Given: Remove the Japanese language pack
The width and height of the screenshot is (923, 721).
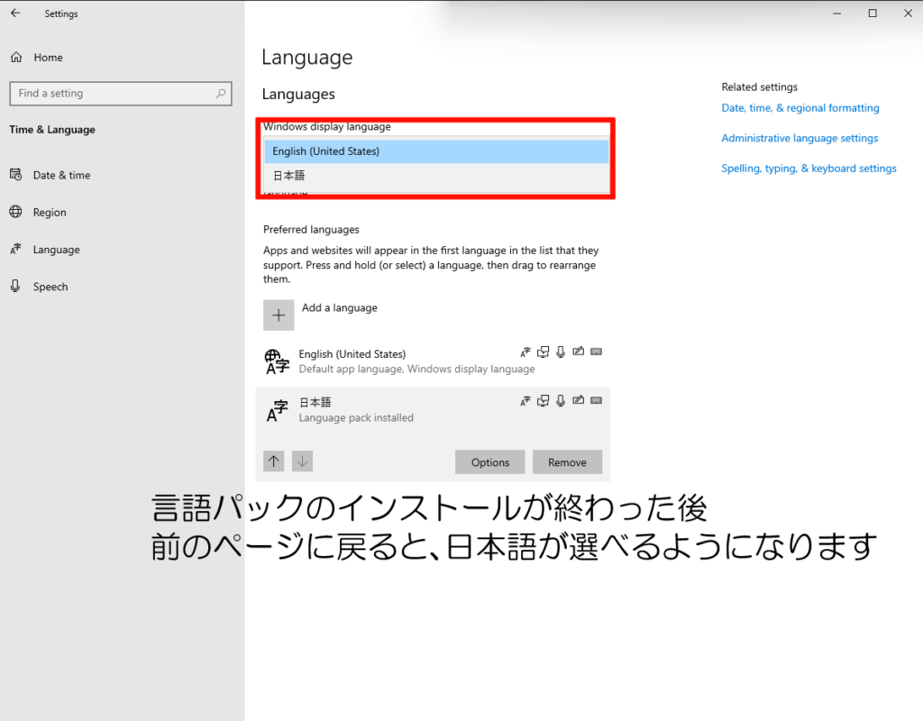Looking at the screenshot, I should pyautogui.click(x=567, y=462).
